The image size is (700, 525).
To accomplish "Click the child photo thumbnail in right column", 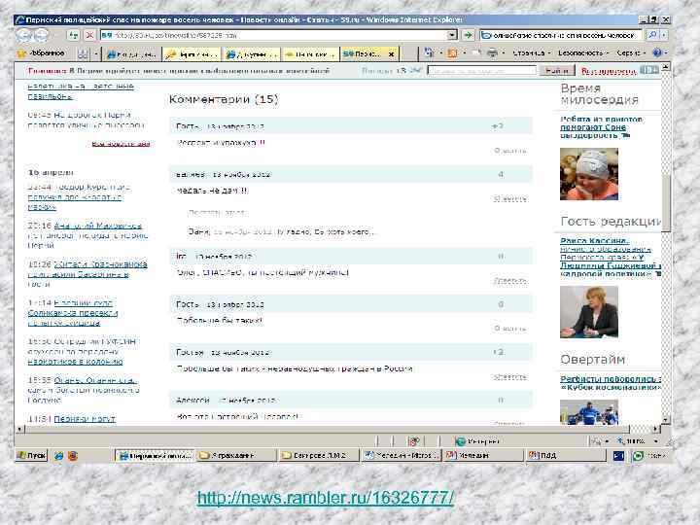I will tap(589, 174).
